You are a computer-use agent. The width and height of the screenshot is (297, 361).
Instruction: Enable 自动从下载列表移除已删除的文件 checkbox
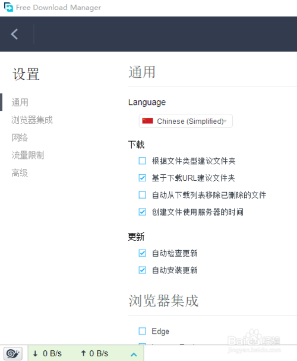[143, 195]
